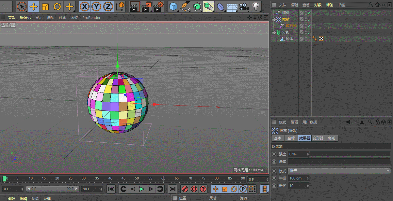Screen dimensions: 393x201
Task: Open the Edit Render Settings icon
Action: 158,6
